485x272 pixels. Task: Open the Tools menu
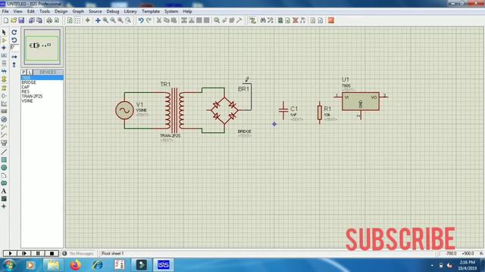(45, 11)
